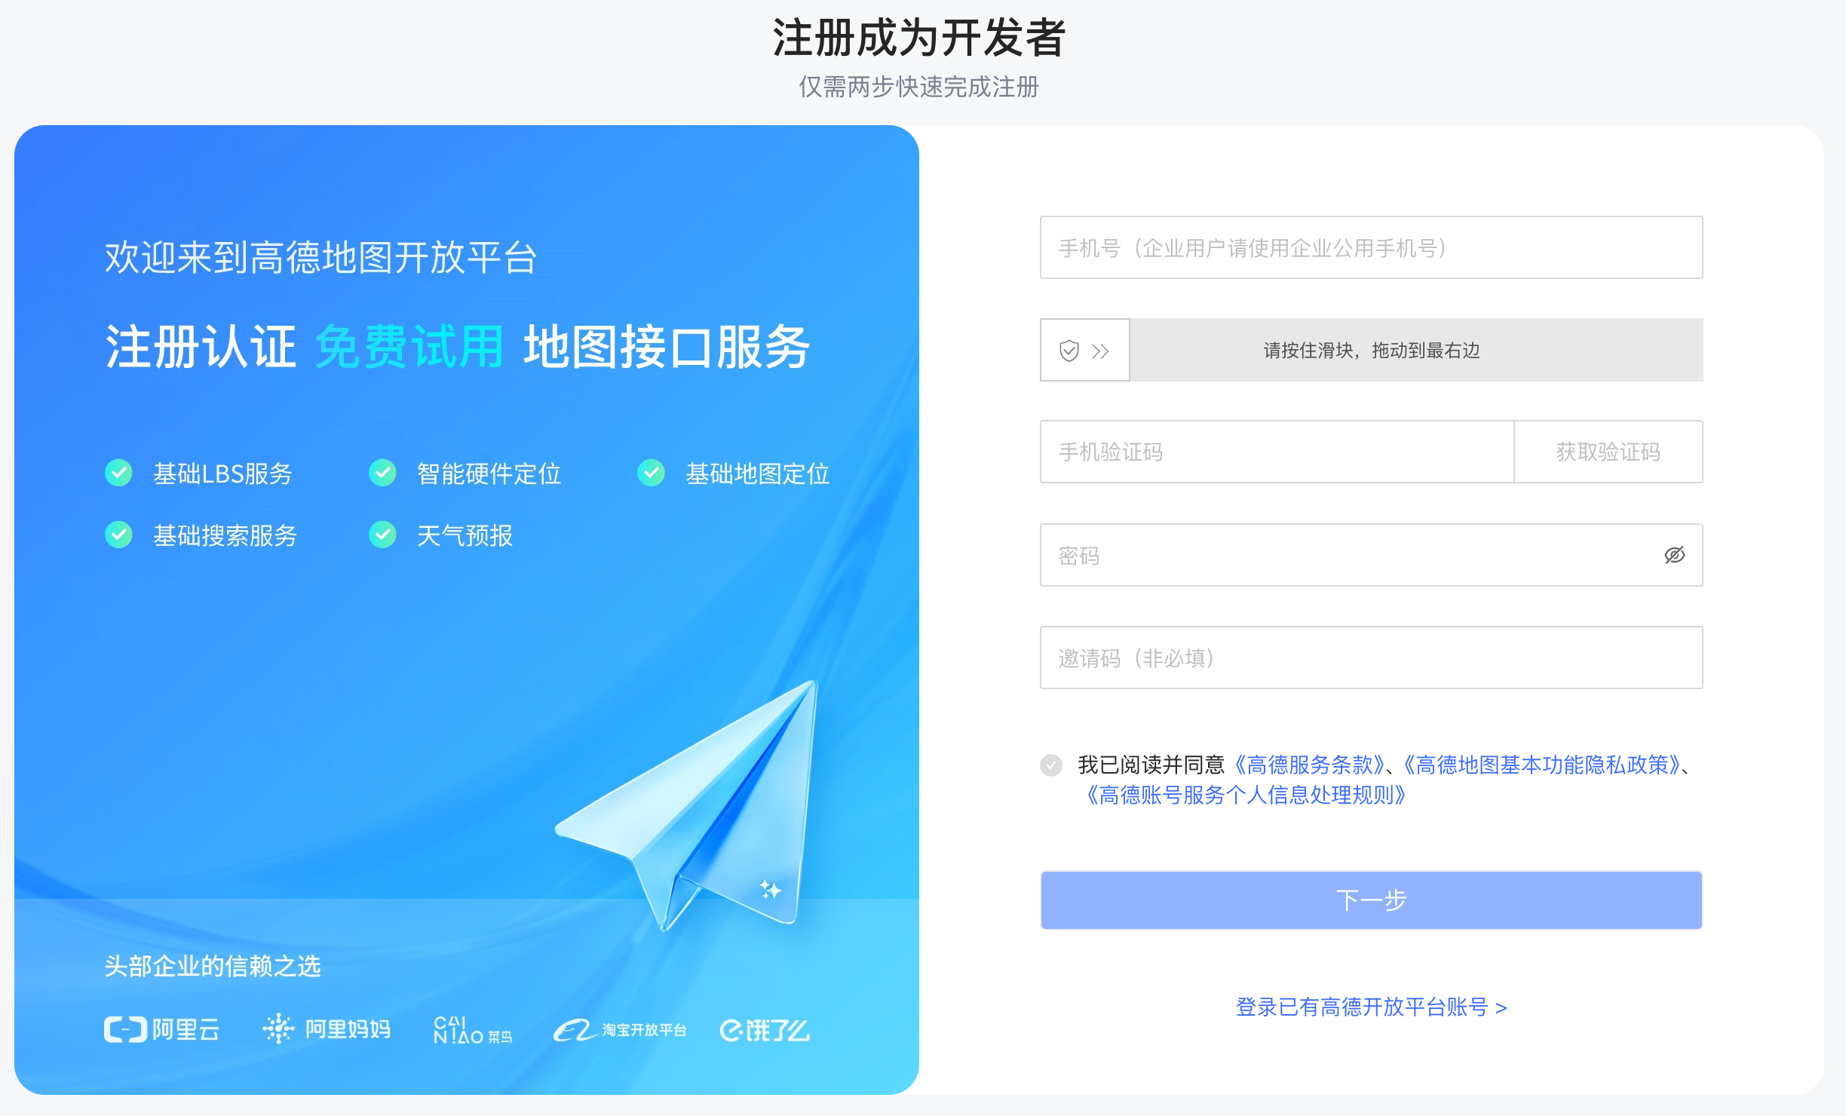
Task: Click the Taobao open platform logo
Action: coord(620,1030)
